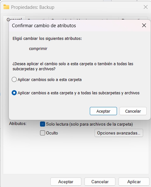Cancel the attribute change confirmation dialog
This screenshot has height=187, width=151.
(x=133, y=111)
